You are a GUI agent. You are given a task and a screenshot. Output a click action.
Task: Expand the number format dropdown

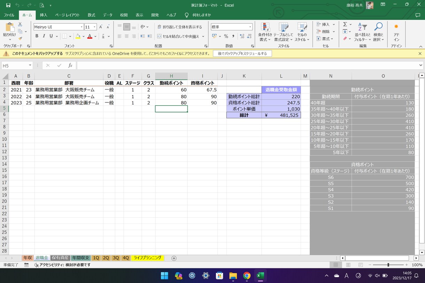(x=250, y=27)
